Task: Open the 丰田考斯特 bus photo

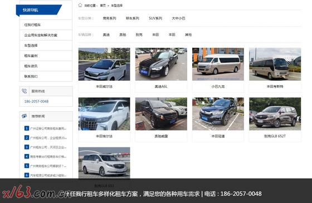Action: coord(275,64)
